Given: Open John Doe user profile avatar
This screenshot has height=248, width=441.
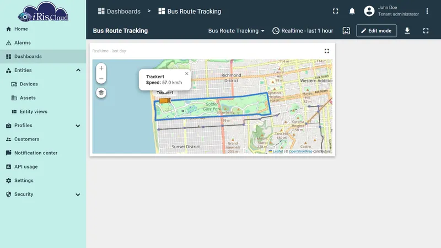Looking at the screenshot, I should 369,11.
